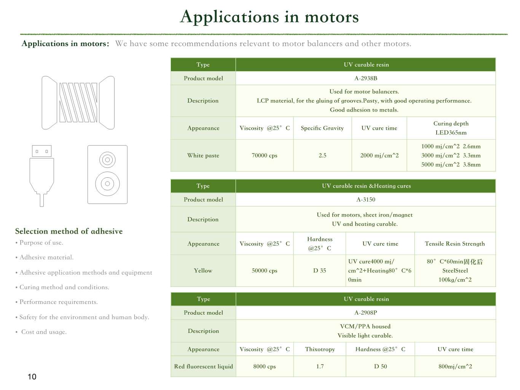Screen dimensions: 520x390
Task: Select the 'Curing depth LED365nm' column header
Action: 451,128
